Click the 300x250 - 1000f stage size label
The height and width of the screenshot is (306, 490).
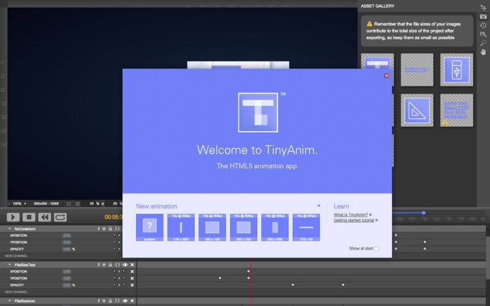coord(47,204)
